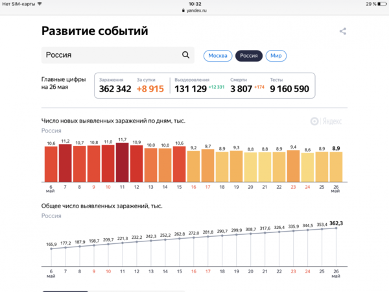
Task: Click the +12 331 recoveries increment
Action: [x=217, y=87]
